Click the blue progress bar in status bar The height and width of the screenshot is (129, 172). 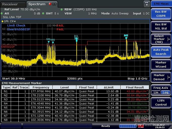tap(127, 126)
